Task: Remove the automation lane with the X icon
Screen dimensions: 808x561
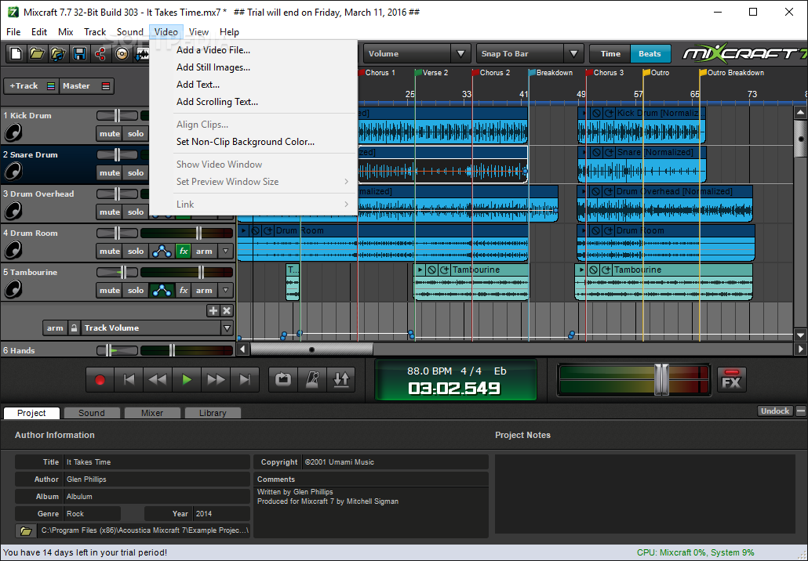Action: point(227,310)
